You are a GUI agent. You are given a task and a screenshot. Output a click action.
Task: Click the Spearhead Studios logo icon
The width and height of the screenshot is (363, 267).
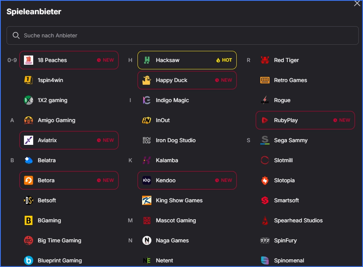point(265,220)
